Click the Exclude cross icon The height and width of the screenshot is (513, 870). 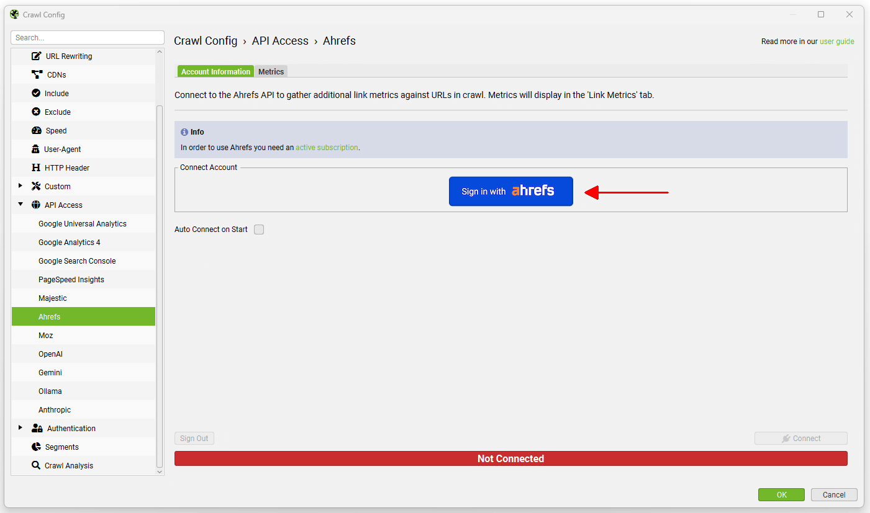[x=36, y=112]
